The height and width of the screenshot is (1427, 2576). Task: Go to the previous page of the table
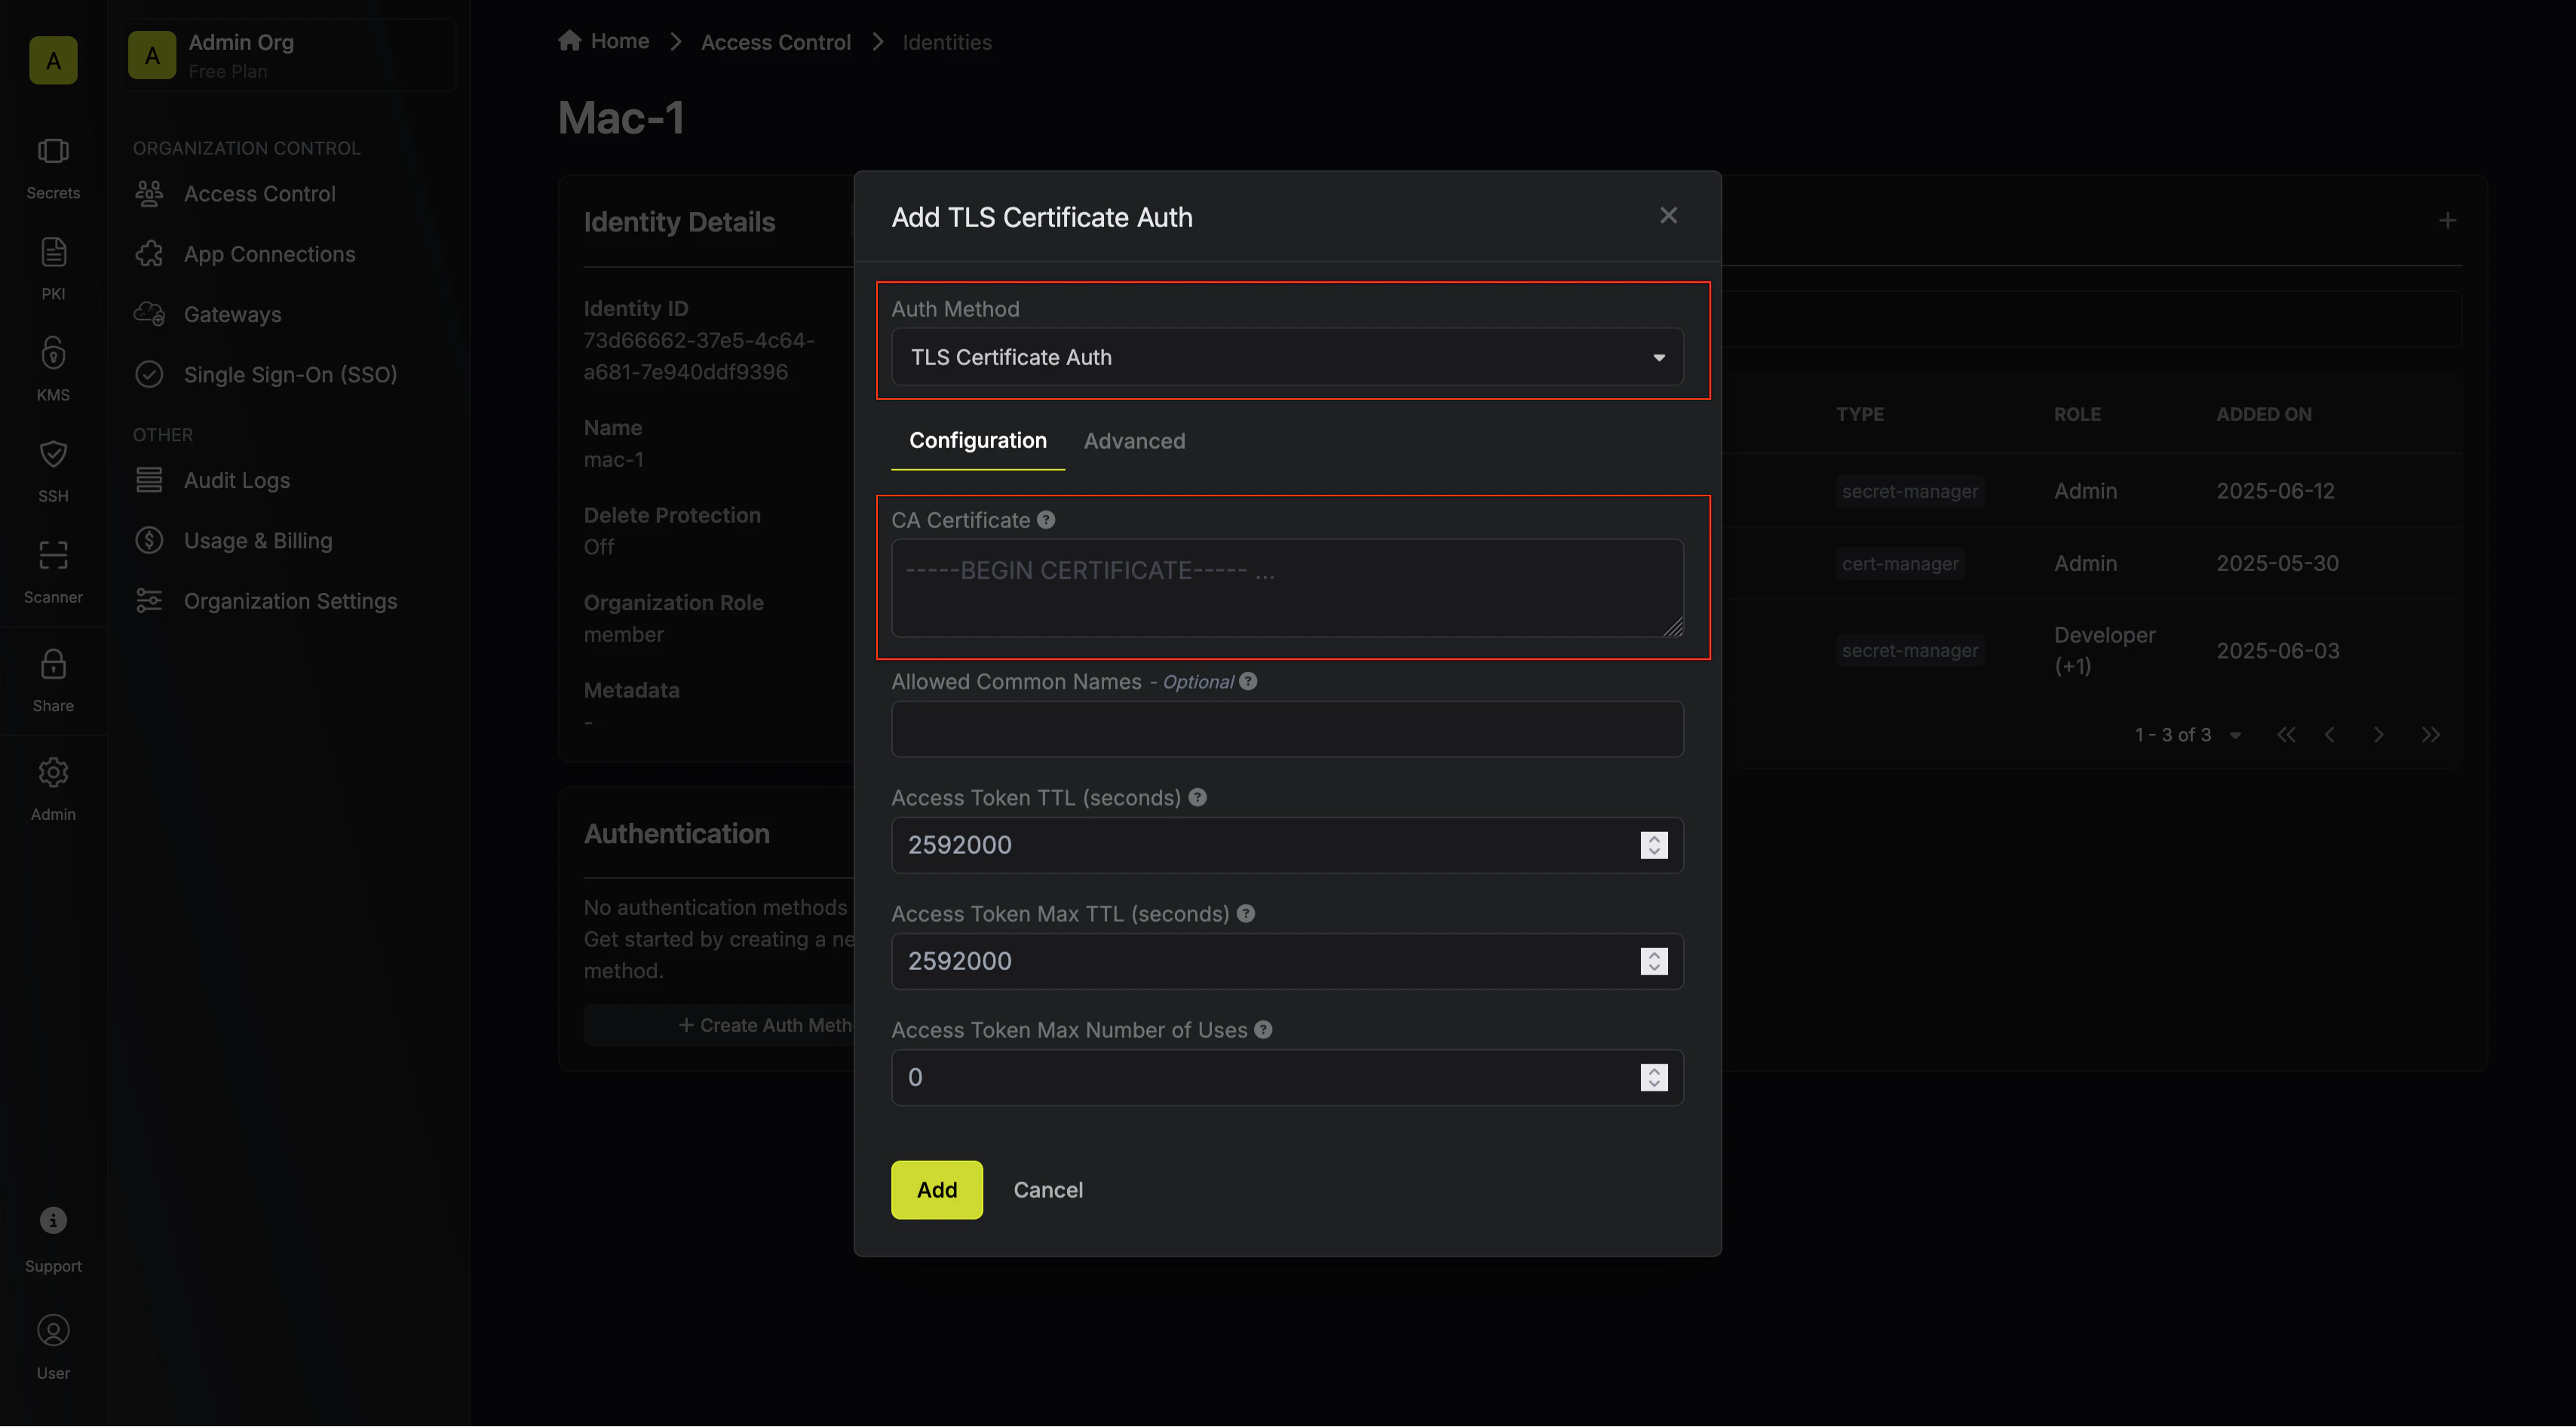coord(2330,735)
